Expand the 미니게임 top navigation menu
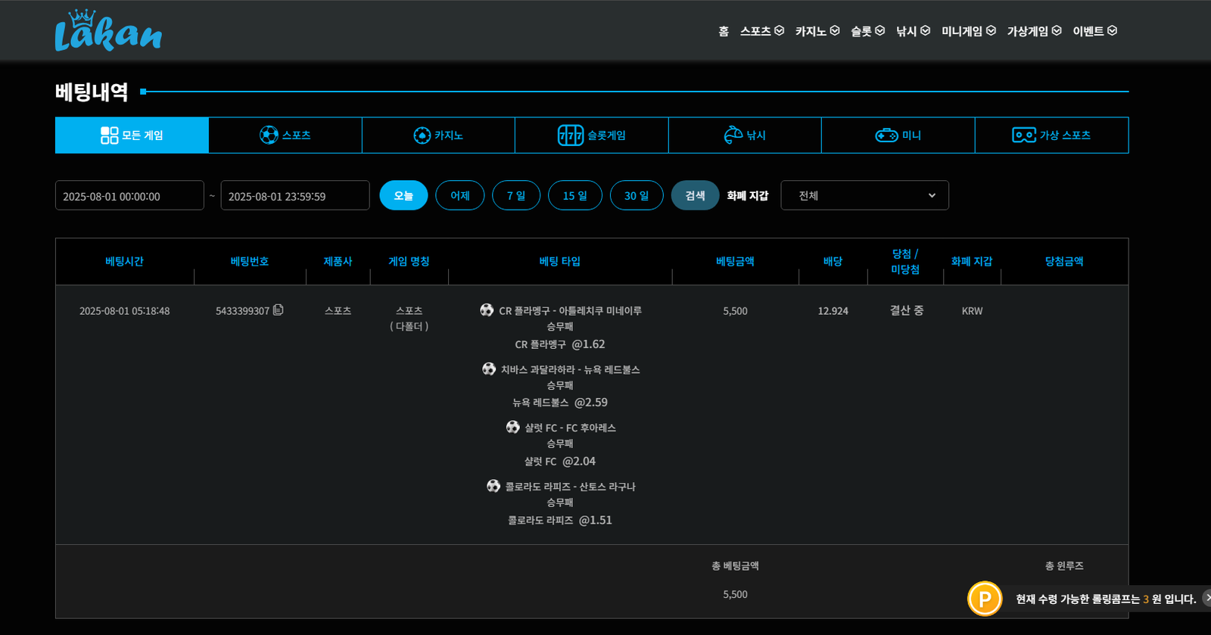 coord(968,31)
